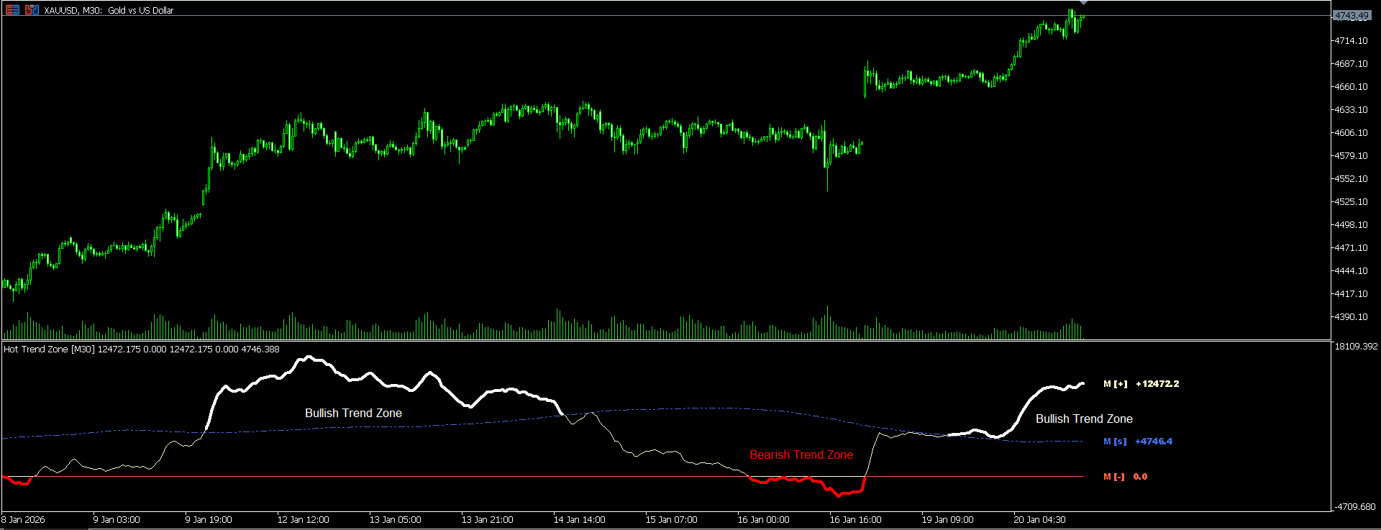Click the M [+] +12472.2 value label
Screen dimensions: 1381x530
click(1141, 384)
